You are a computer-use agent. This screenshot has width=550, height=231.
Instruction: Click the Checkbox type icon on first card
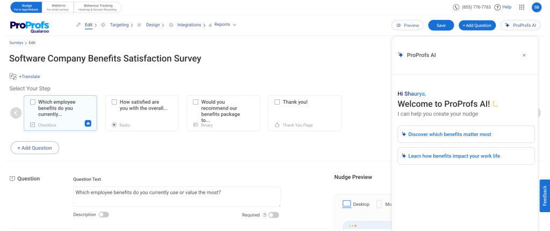point(33,125)
